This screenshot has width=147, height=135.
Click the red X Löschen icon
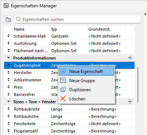pos(63,99)
